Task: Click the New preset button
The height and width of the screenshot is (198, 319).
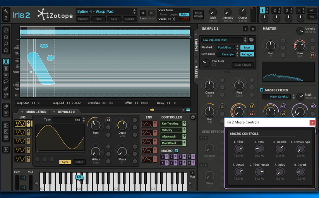Action: (98, 19)
